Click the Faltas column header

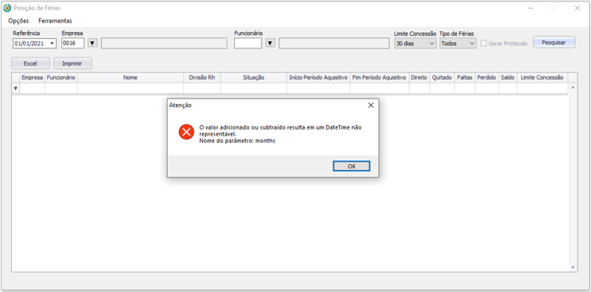465,77
